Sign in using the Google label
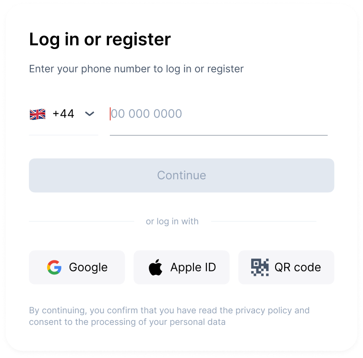The height and width of the screenshot is (358, 363). pyautogui.click(x=88, y=267)
